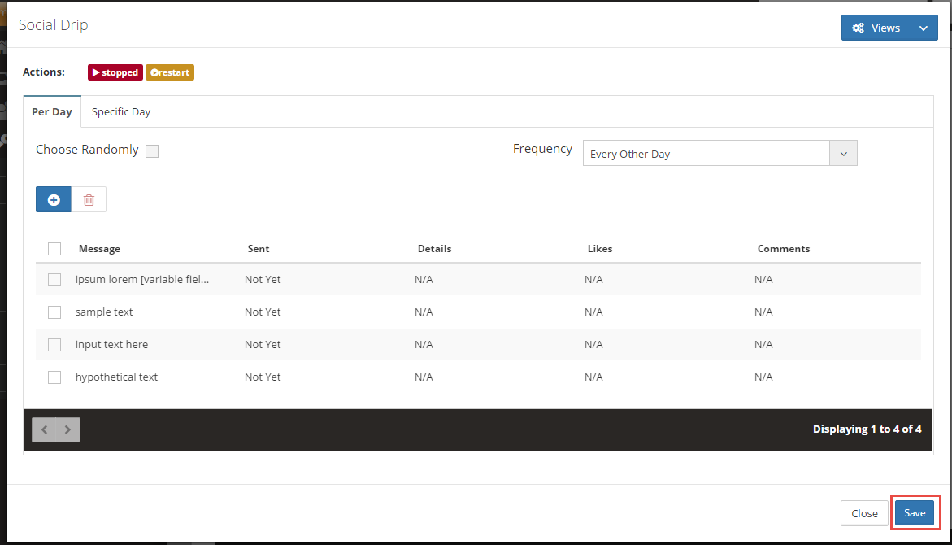This screenshot has height=549, width=952.
Task: Click the Every Other Day frequency field
Action: pyautogui.click(x=706, y=154)
